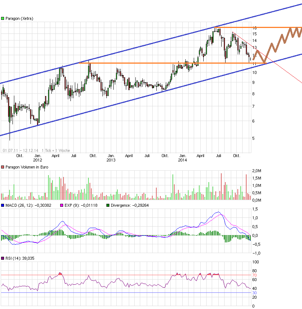Click the red Paragon Volumen legend swatch
The image size is (302, 309).
(3, 167)
